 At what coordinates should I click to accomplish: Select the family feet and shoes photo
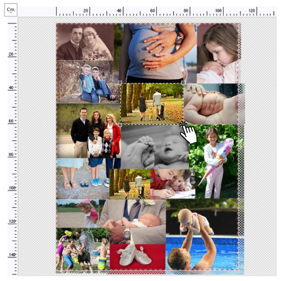point(83,179)
